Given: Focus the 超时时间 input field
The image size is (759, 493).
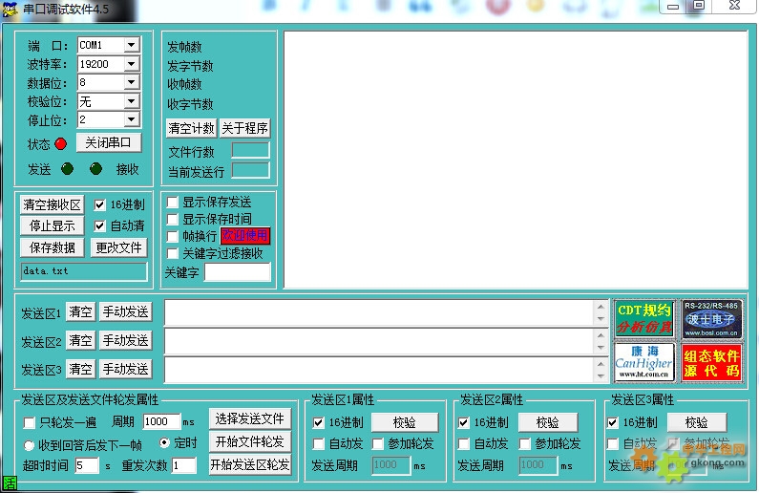Looking at the screenshot, I should 87,466.
